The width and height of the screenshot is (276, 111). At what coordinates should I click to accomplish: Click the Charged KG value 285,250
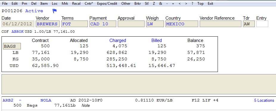[x=117, y=59]
